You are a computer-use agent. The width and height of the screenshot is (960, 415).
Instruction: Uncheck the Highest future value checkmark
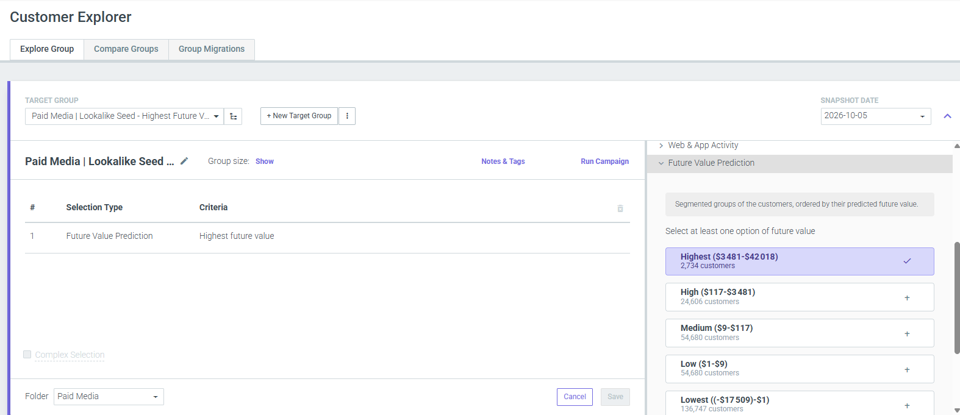[x=907, y=261]
